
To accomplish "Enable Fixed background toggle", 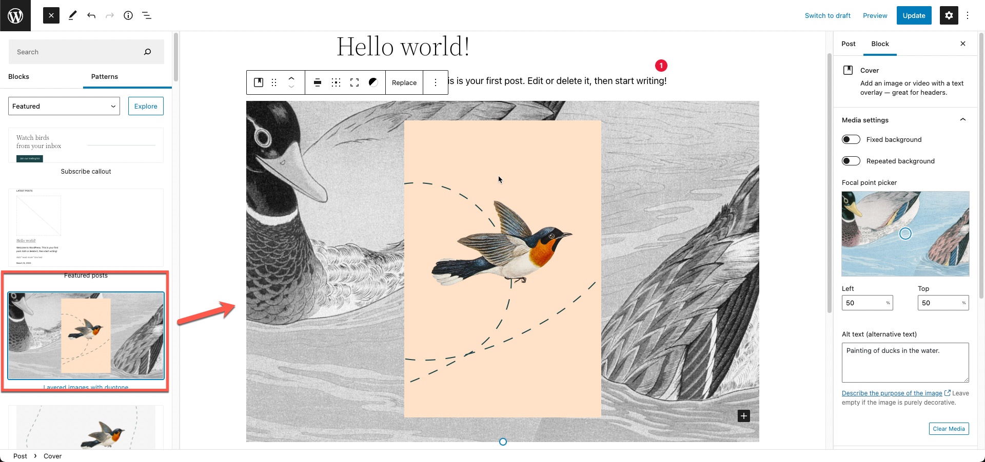I will coord(851,139).
